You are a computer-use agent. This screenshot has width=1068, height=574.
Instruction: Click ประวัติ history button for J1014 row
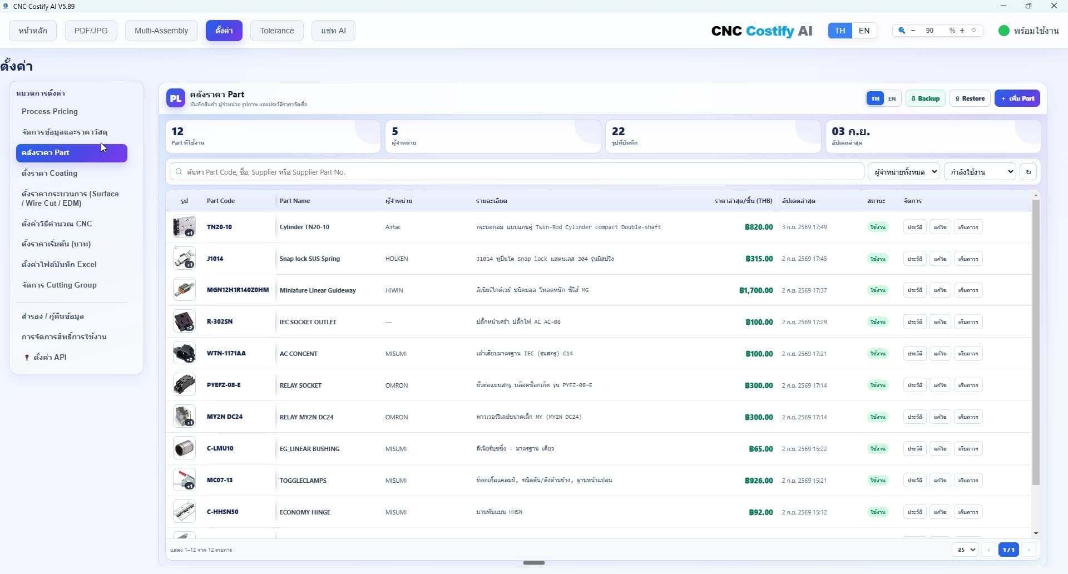[915, 259]
